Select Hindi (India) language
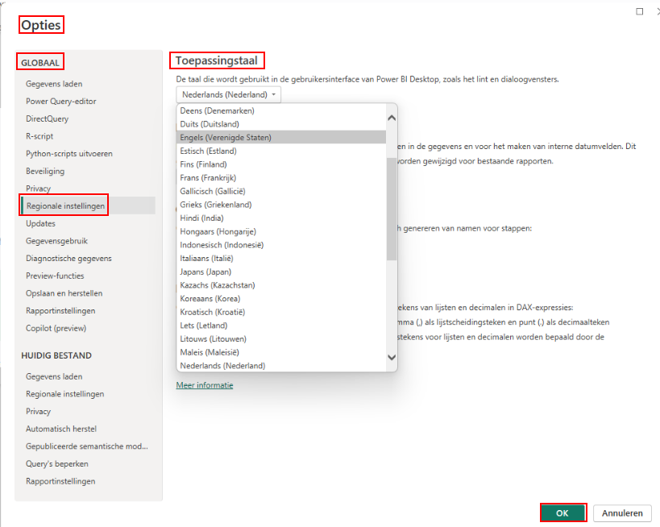Viewport: 660px width, 527px height. [x=281, y=218]
